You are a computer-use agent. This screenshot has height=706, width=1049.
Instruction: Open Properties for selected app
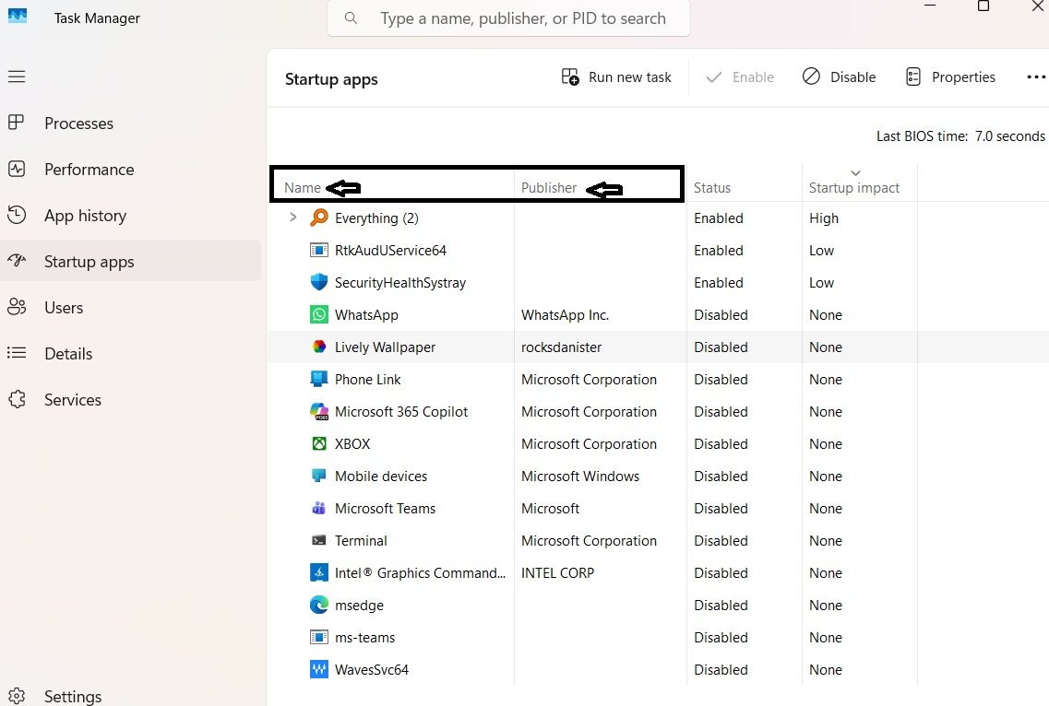950,77
